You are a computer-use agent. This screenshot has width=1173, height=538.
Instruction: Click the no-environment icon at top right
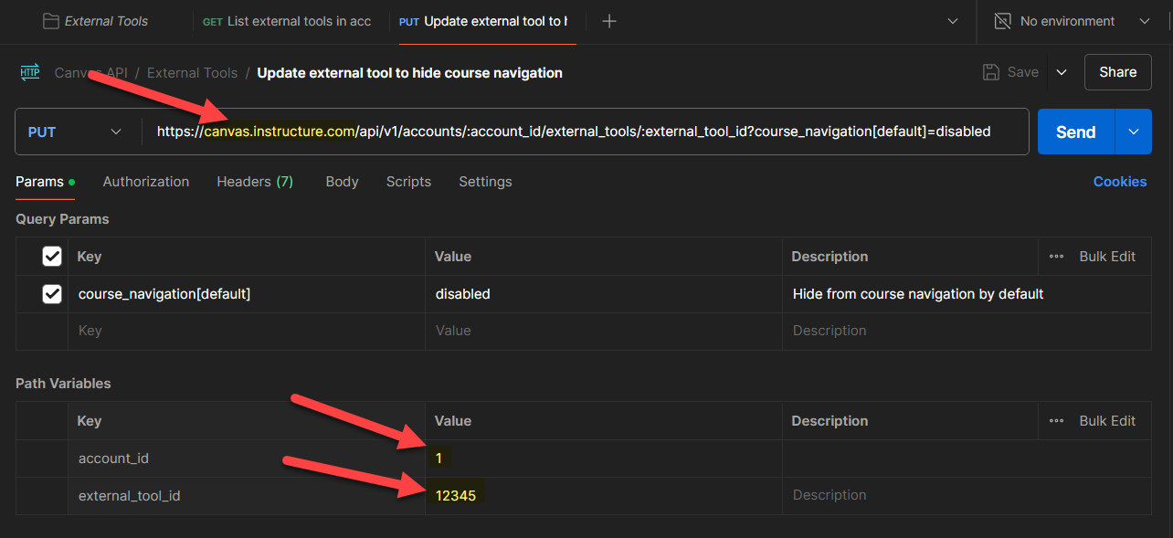(1002, 20)
